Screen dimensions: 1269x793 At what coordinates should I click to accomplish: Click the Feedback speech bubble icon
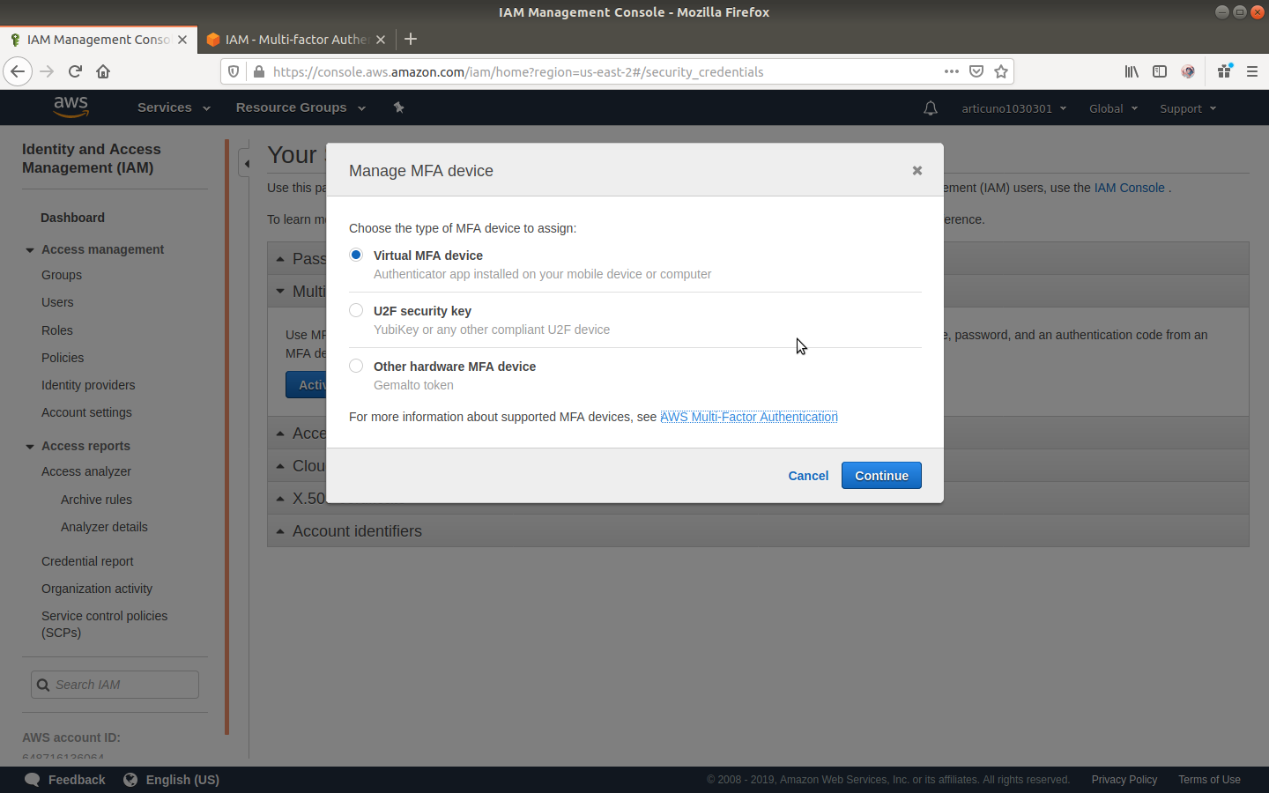(x=32, y=780)
